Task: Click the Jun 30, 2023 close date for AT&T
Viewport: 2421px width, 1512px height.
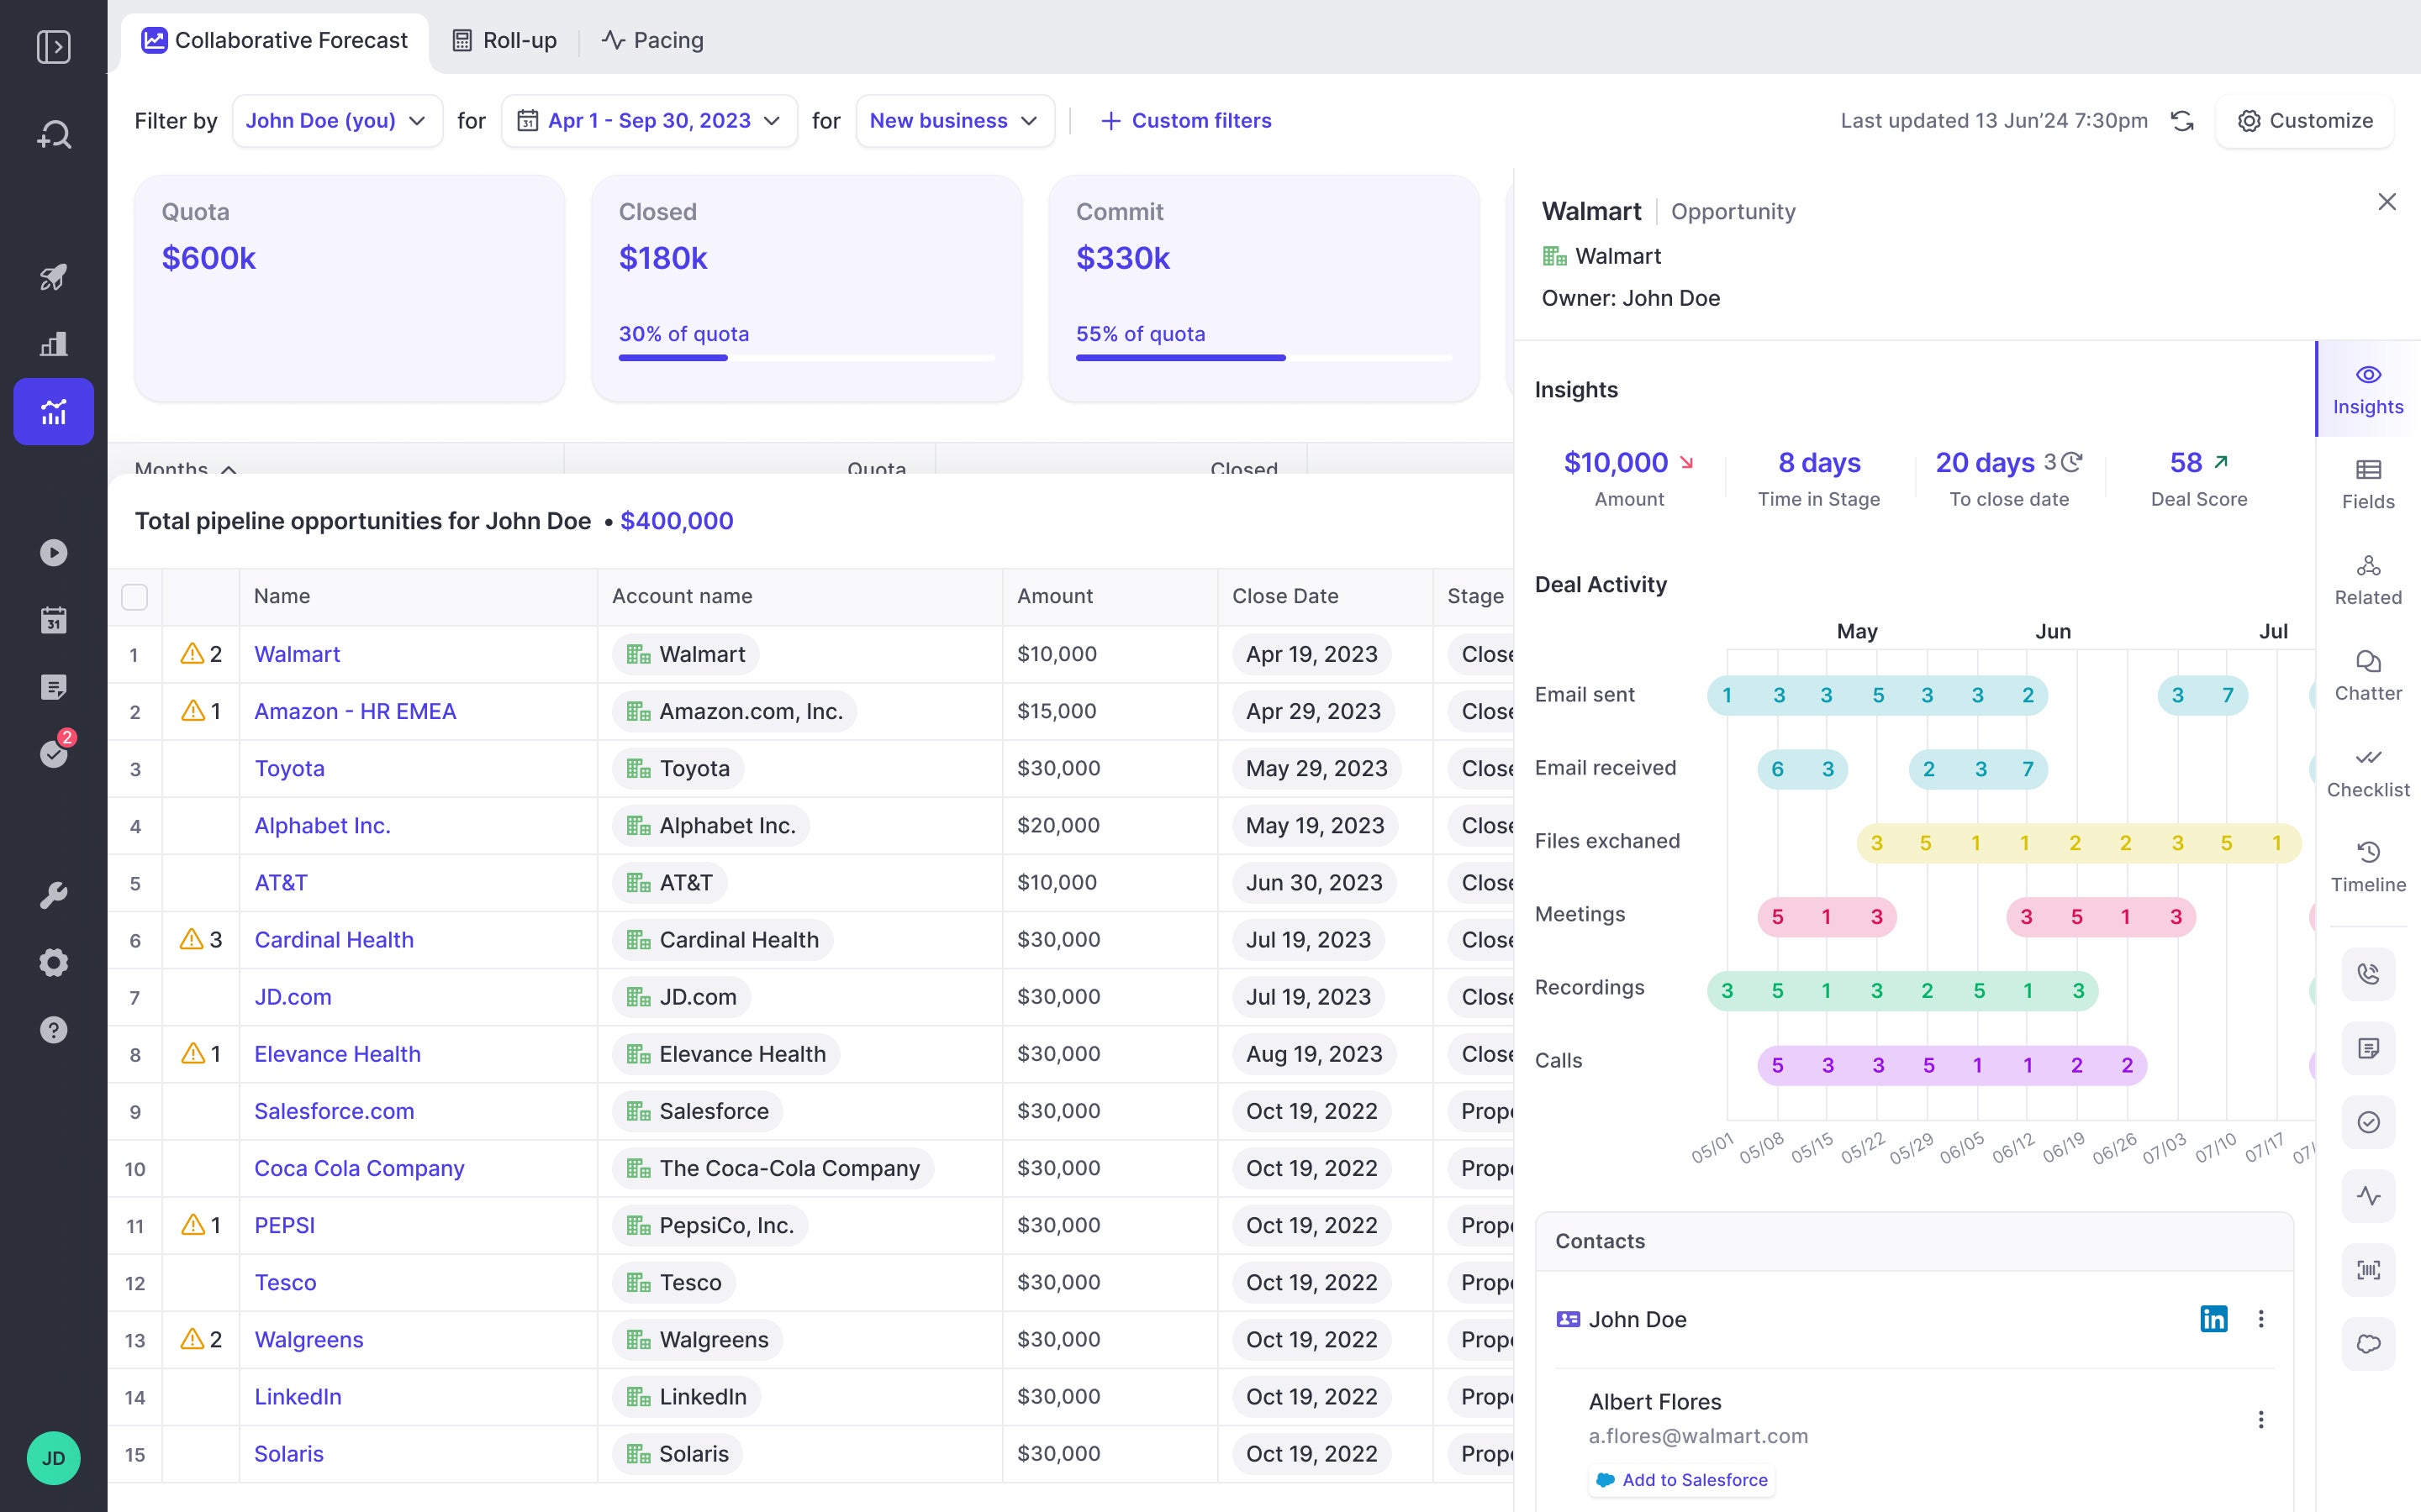Action: click(x=1315, y=883)
